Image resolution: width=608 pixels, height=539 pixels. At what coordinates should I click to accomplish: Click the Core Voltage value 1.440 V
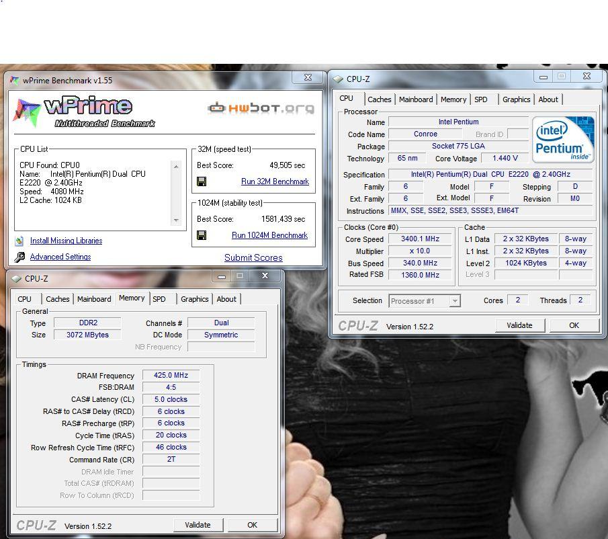tap(505, 158)
